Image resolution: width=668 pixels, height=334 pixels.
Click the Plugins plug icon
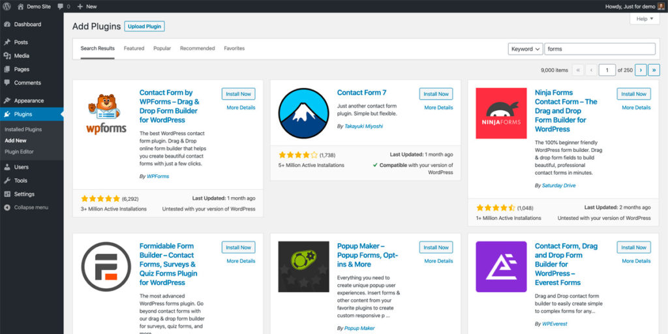click(7, 114)
